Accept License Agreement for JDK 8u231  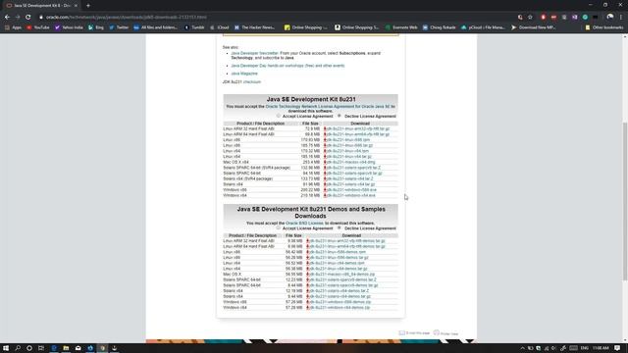[x=279, y=116]
